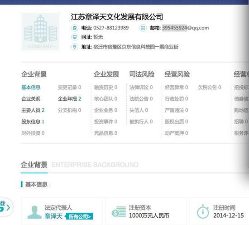
Task: Click 动产抵押 0 item
Action: tap(177, 133)
